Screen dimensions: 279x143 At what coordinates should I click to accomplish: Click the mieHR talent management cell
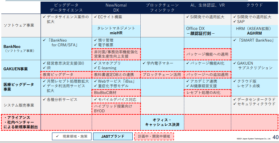pos(116,31)
